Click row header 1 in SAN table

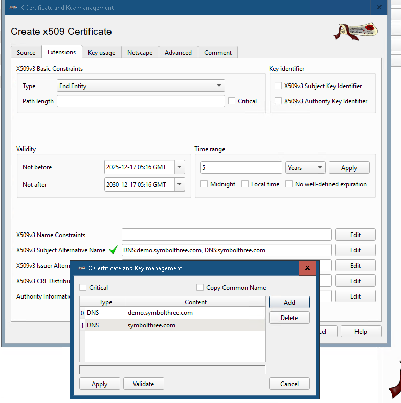tap(82, 325)
